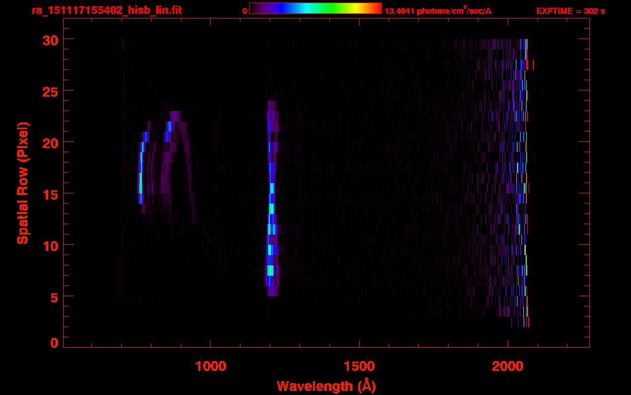Click the bright vertical edge near 2060 Å
This screenshot has height=395, width=631.
[x=525, y=183]
